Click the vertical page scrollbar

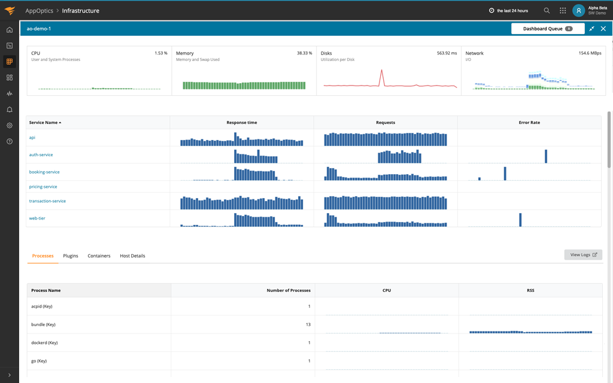coord(609,140)
